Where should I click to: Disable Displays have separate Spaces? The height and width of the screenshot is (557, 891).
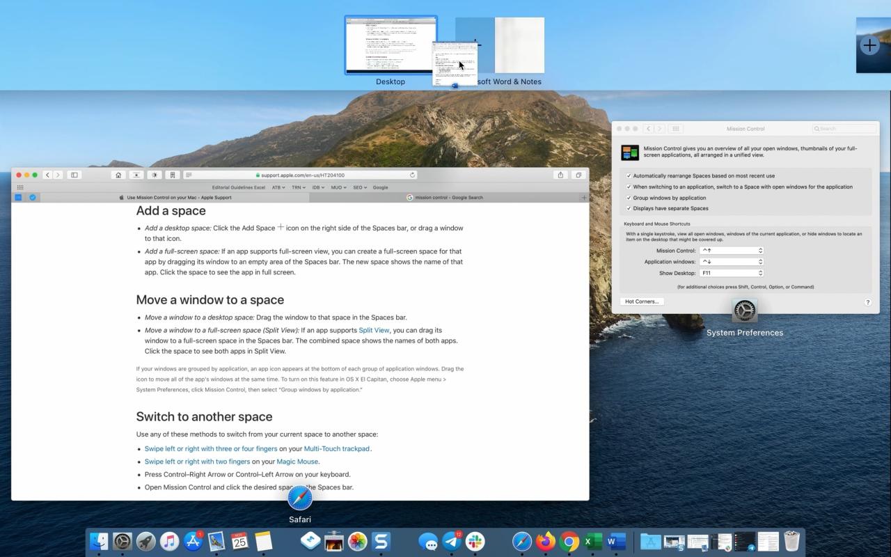point(628,207)
